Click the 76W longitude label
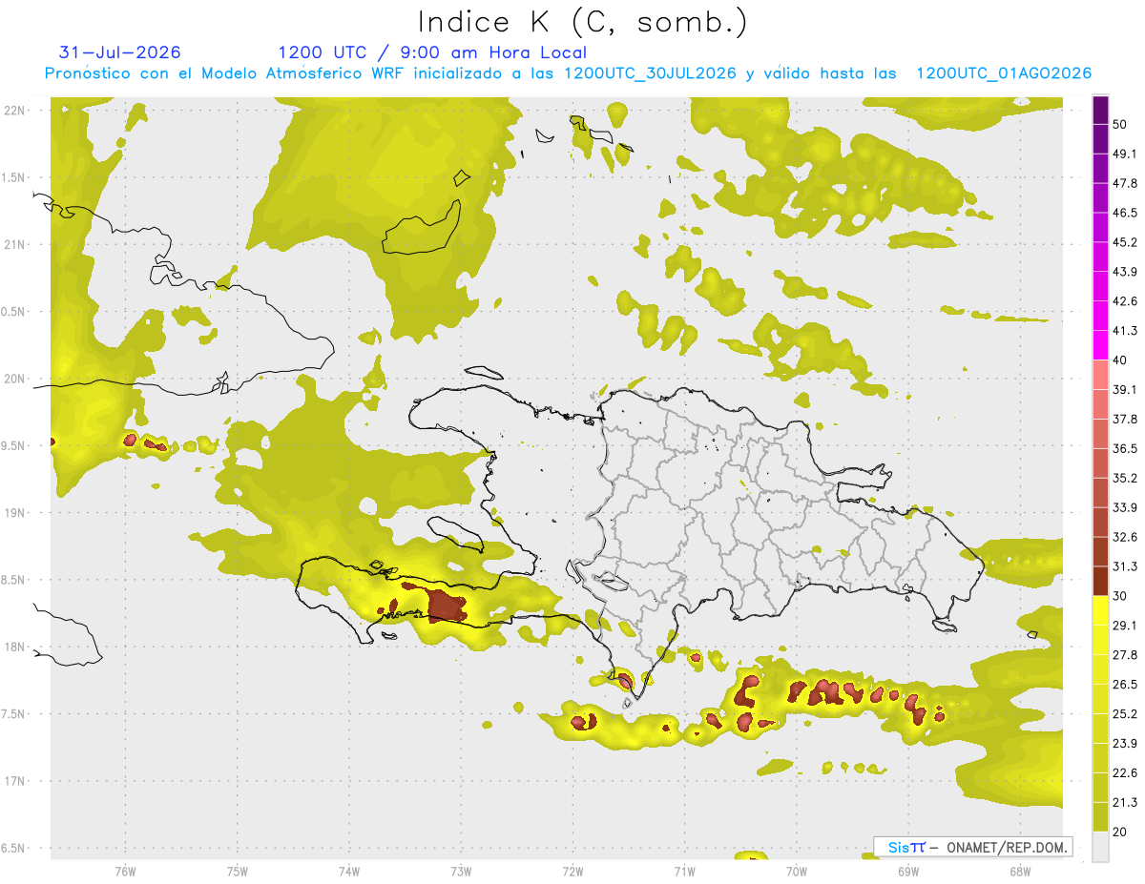Viewport: 1145px width, 884px height. pyautogui.click(x=125, y=871)
